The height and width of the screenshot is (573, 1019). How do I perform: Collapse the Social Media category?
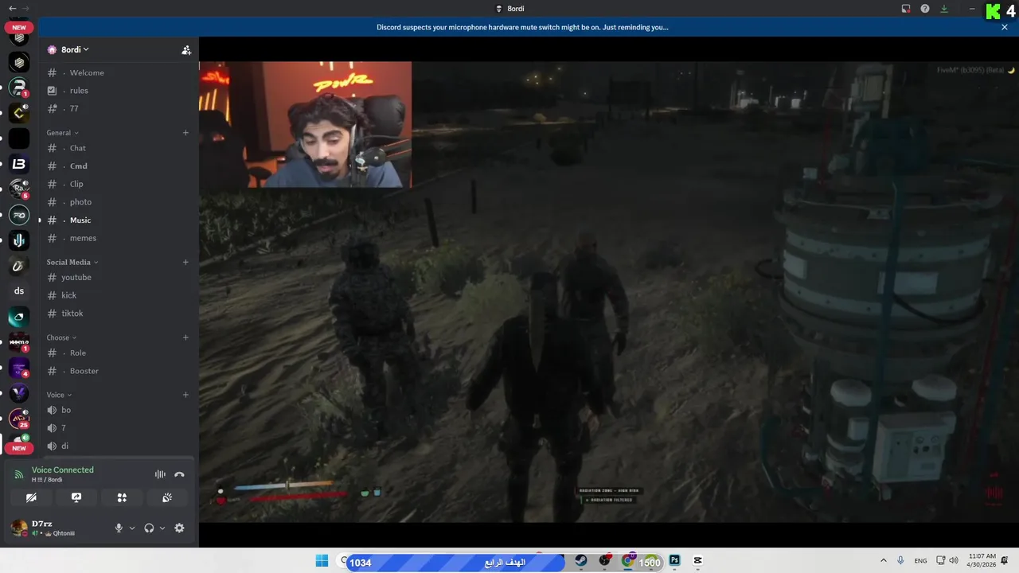[x=72, y=262]
